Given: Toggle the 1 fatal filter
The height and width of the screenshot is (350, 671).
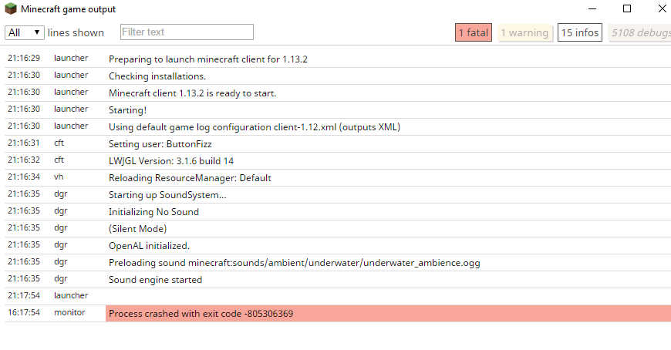Looking at the screenshot, I should click(473, 32).
